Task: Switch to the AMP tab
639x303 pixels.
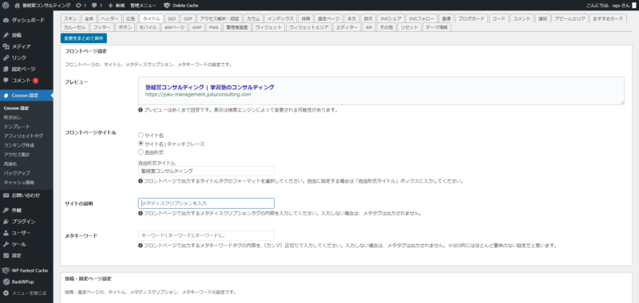Action: pos(196,27)
